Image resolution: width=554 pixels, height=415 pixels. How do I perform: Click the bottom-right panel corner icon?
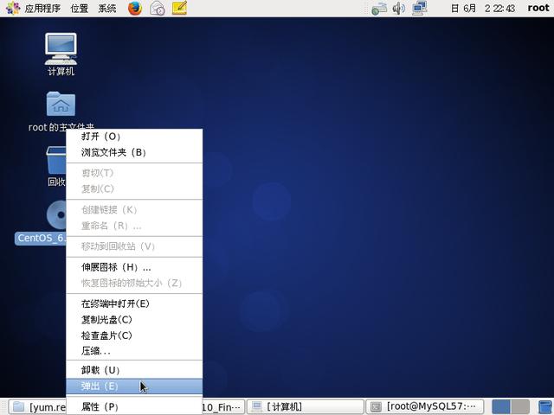coord(545,407)
